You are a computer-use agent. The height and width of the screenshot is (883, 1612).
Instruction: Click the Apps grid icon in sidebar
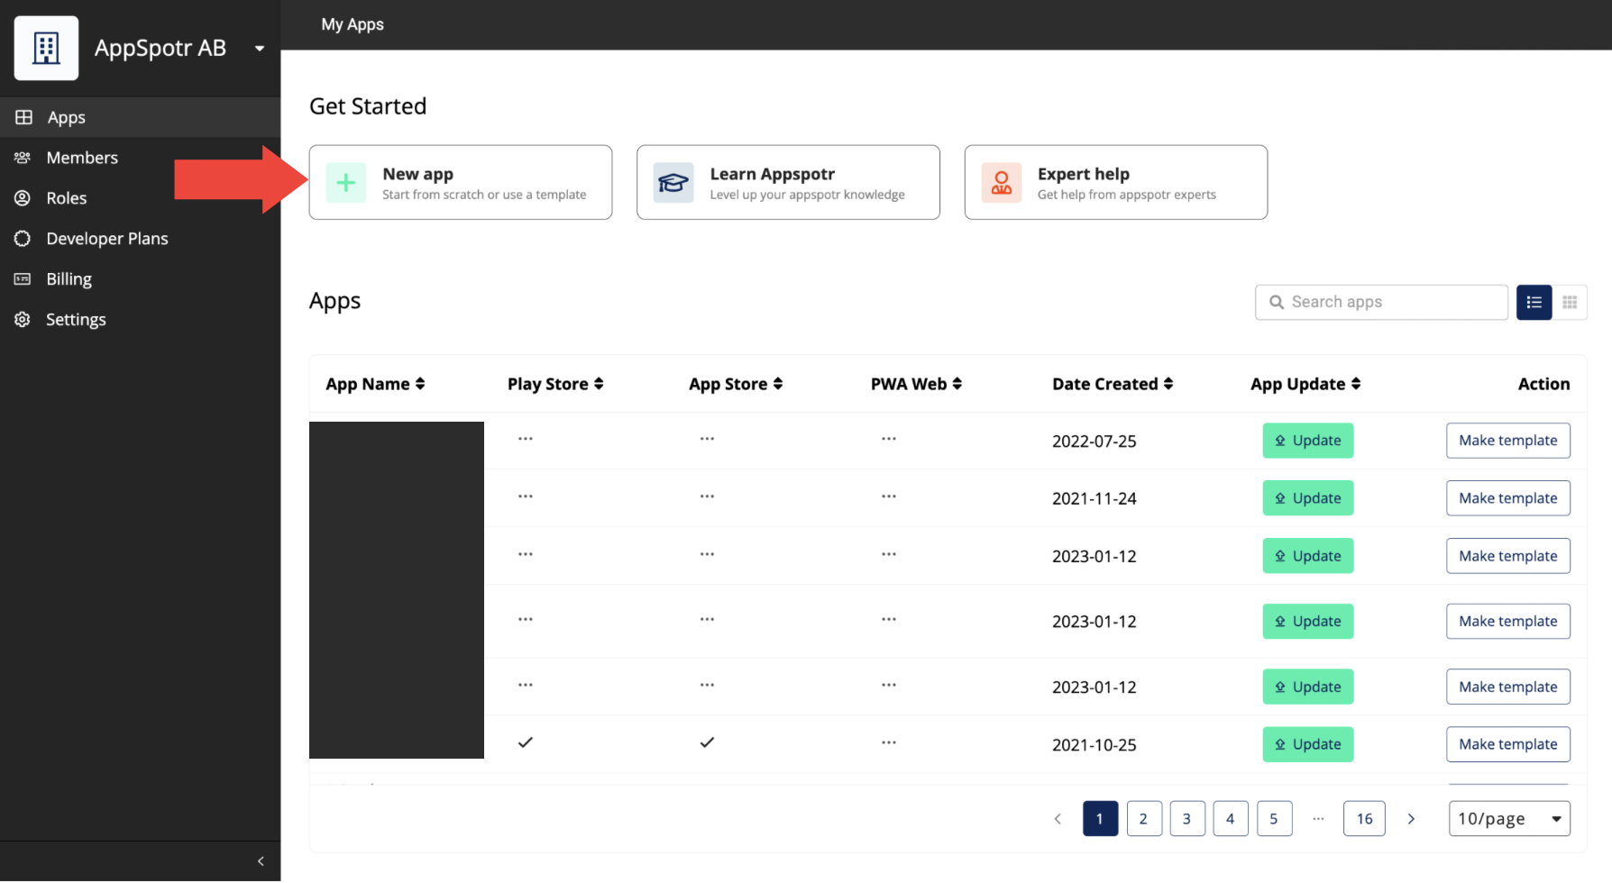(x=23, y=117)
